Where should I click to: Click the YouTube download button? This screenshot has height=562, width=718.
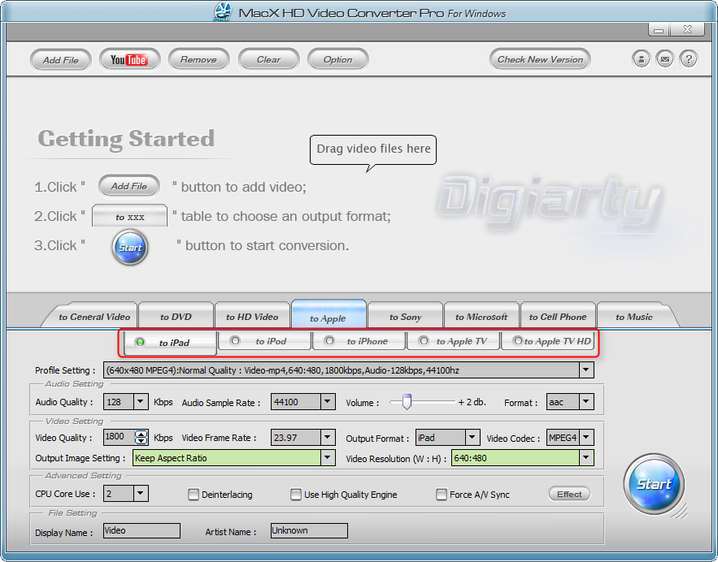(x=129, y=59)
